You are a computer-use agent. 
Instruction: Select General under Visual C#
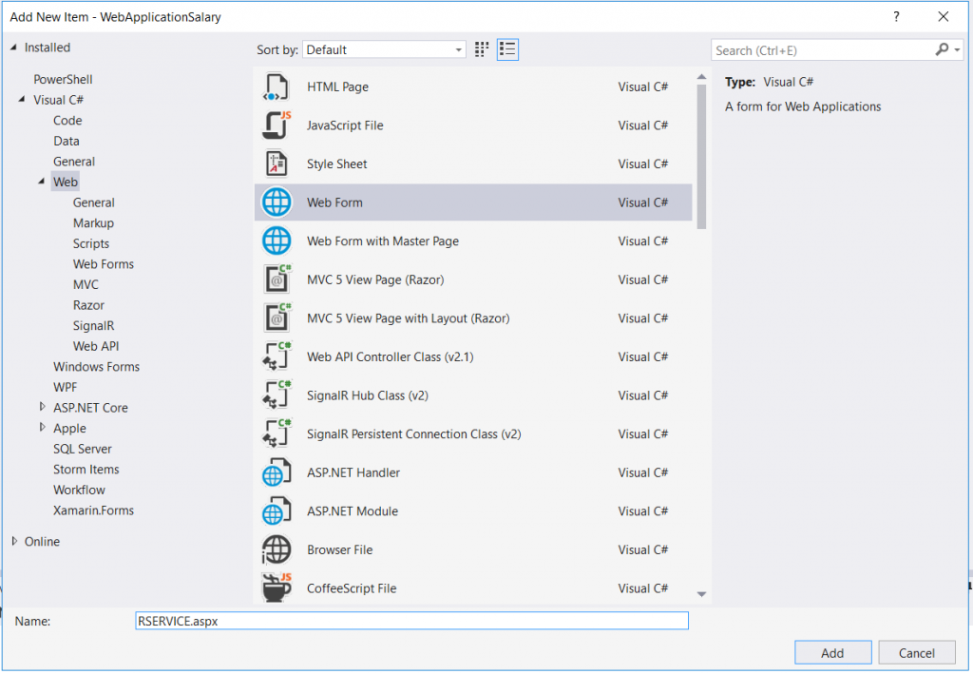[74, 162]
